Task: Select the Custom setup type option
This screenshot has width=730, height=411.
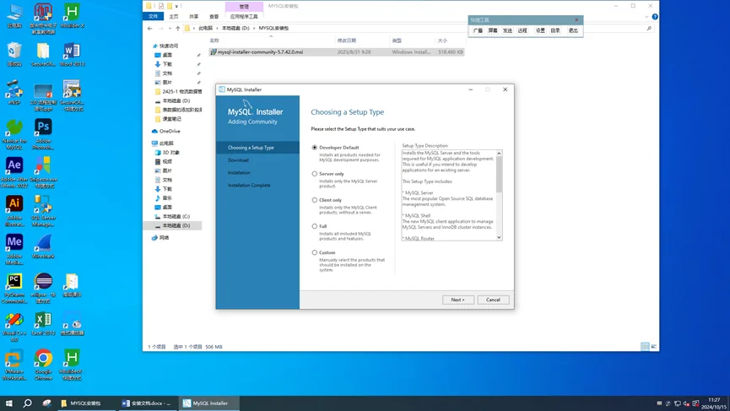Action: 315,252
